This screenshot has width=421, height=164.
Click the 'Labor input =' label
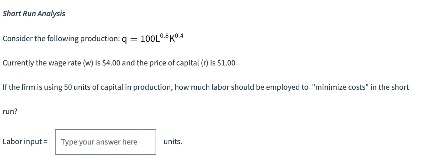(x=25, y=142)
